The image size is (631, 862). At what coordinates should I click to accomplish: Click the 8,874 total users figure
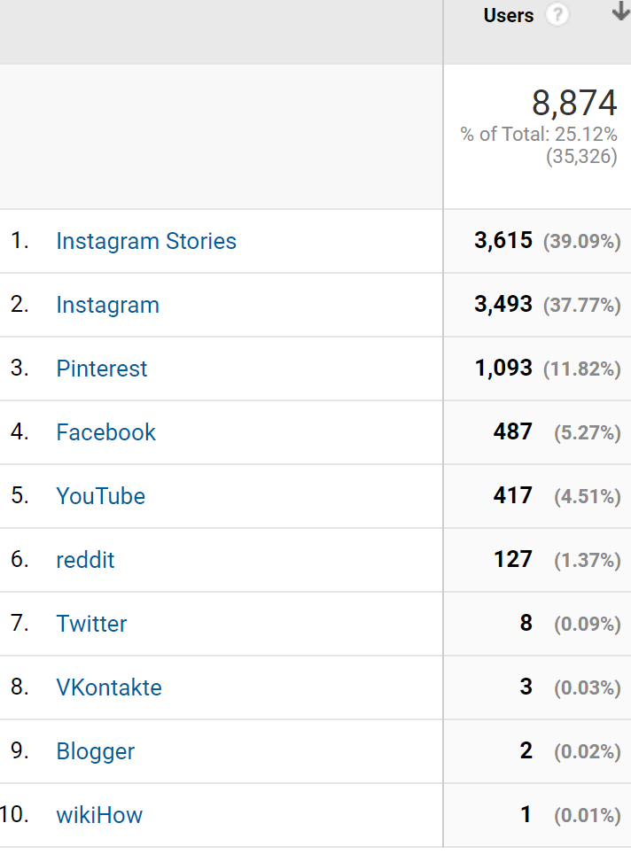coord(574,103)
